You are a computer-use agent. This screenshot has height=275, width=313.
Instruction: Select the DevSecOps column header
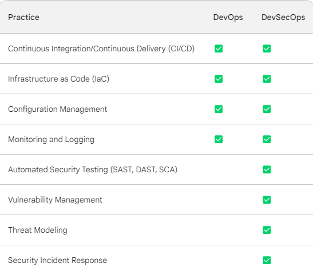click(x=283, y=17)
